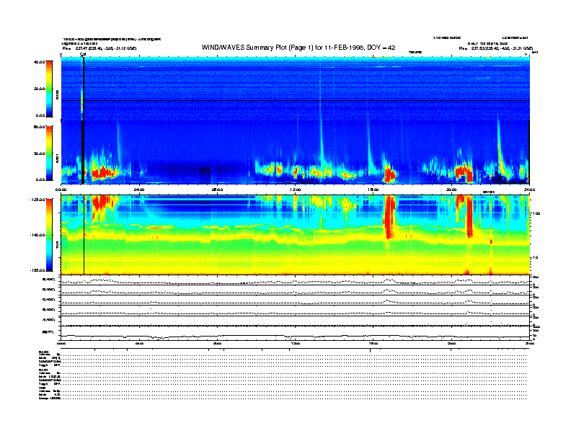This screenshot has width=571, height=441.
Task: Click the TNR color scale bar
Action: coord(49,235)
